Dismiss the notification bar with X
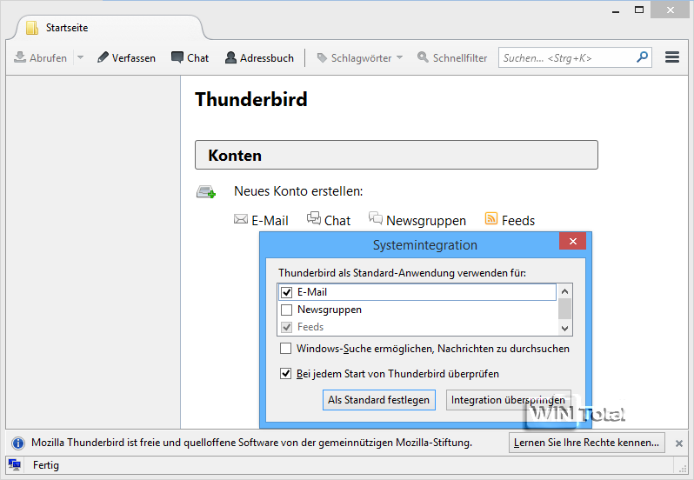694x480 pixels. tap(679, 443)
